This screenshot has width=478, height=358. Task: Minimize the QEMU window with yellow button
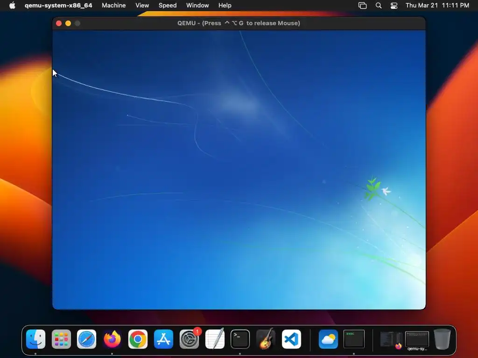[68, 23]
